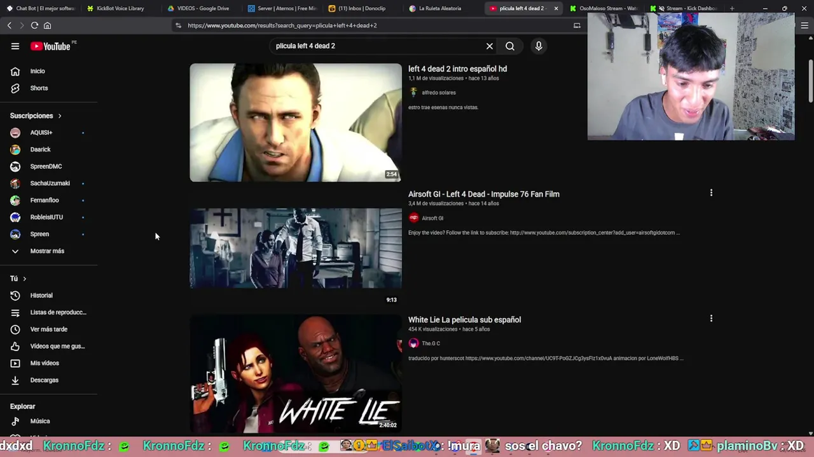This screenshot has height=457, width=814.
Task: Open more options for White Lie video
Action: click(711, 319)
